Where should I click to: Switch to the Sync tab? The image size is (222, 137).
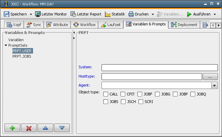34,25
